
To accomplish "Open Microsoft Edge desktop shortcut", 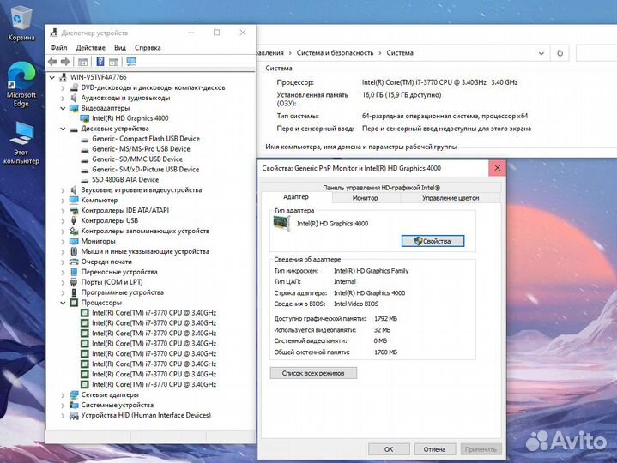I will 21,84.
